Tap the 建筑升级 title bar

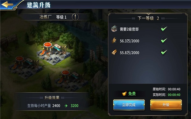pyautogui.click(x=39, y=5)
